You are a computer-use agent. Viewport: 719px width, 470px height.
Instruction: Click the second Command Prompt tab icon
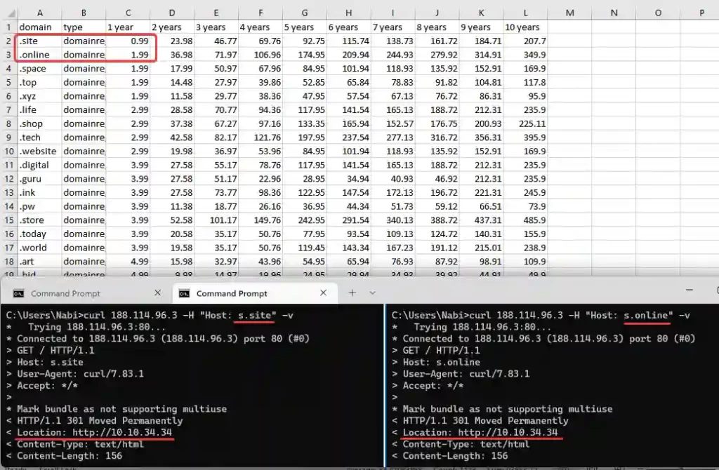pyautogui.click(x=185, y=294)
